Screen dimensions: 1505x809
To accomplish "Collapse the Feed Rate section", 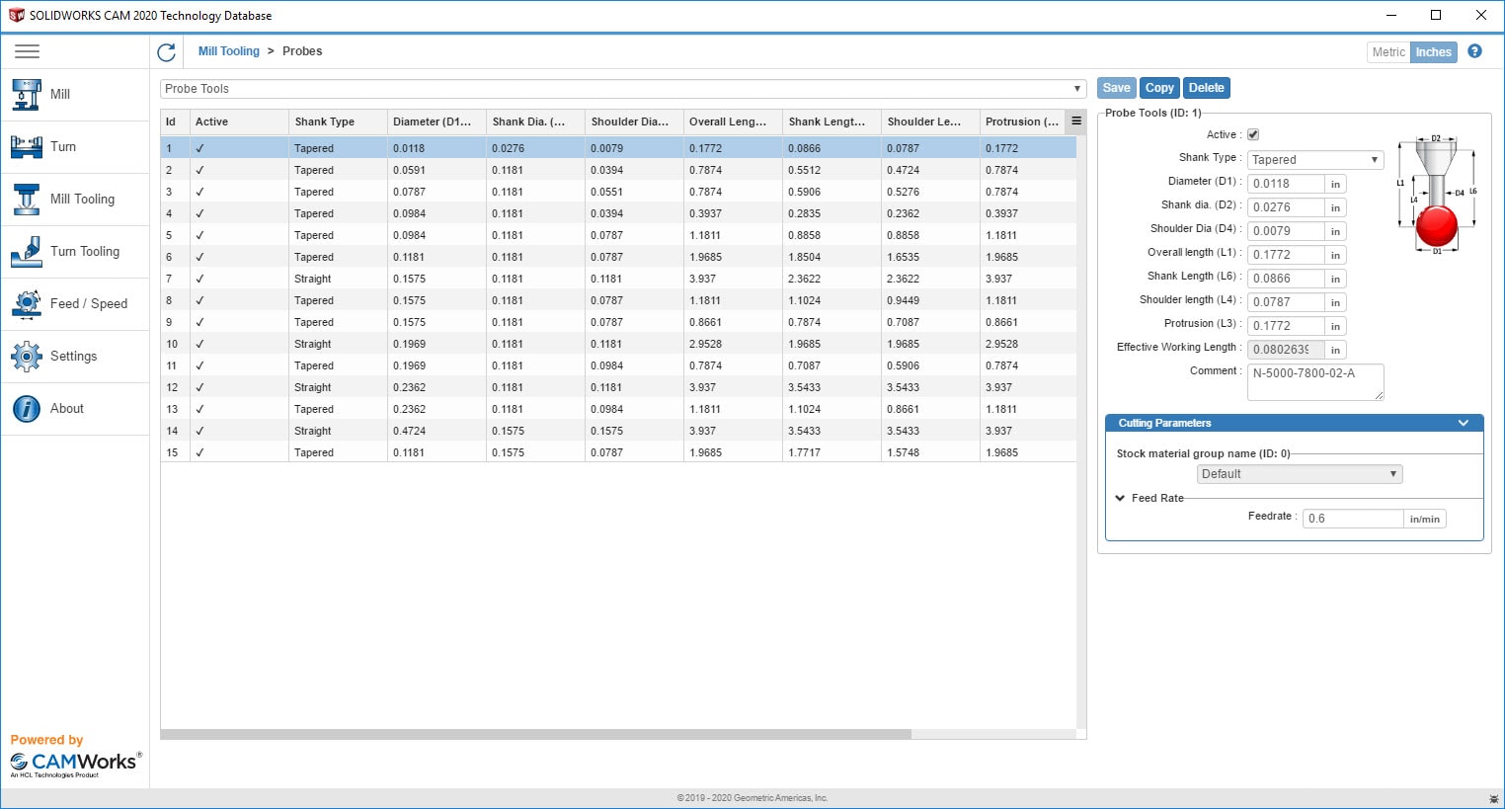I will tap(1120, 498).
